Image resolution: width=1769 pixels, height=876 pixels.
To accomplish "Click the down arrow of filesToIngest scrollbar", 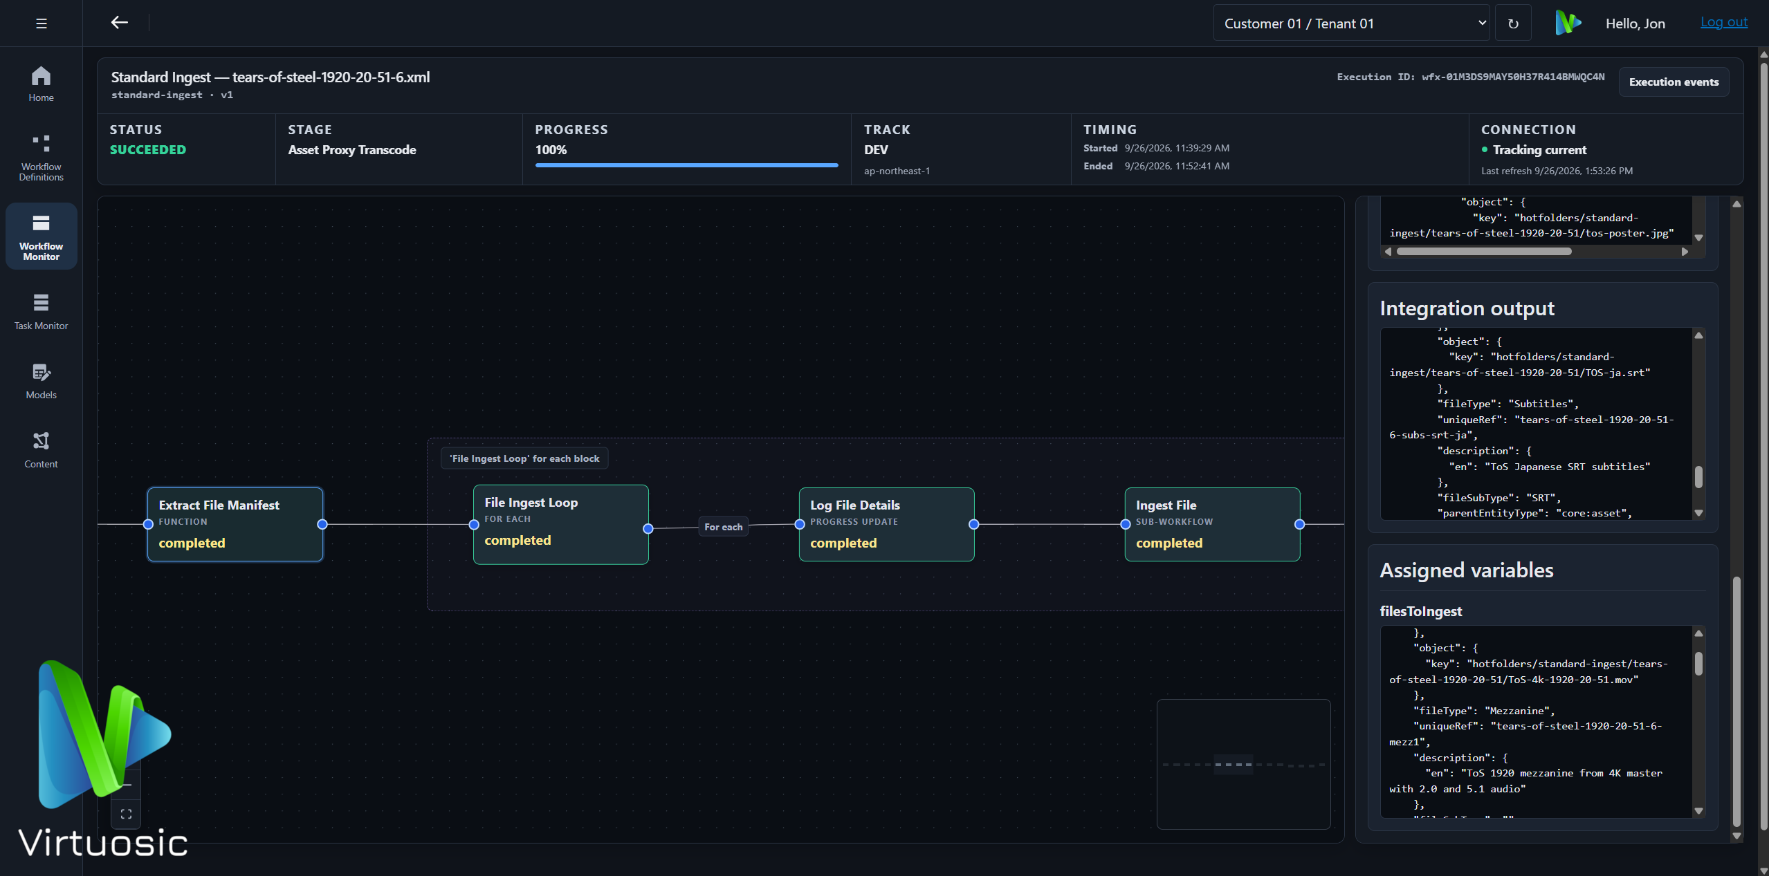I will 1698,811.
